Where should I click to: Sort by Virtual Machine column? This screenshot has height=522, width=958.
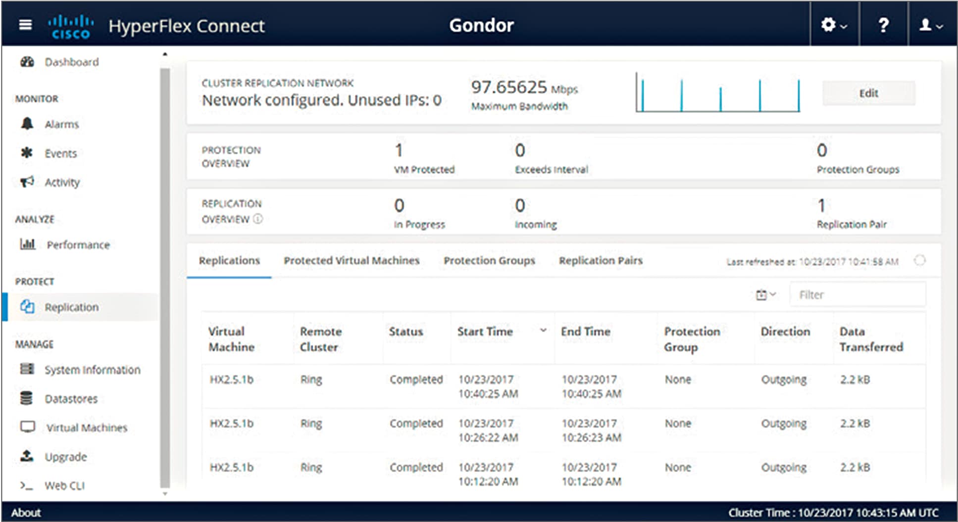[x=231, y=339]
